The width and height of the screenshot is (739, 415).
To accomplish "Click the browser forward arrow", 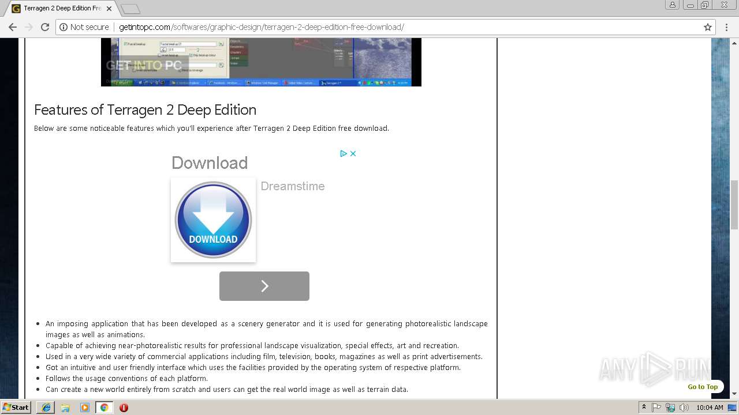I will (x=29, y=27).
